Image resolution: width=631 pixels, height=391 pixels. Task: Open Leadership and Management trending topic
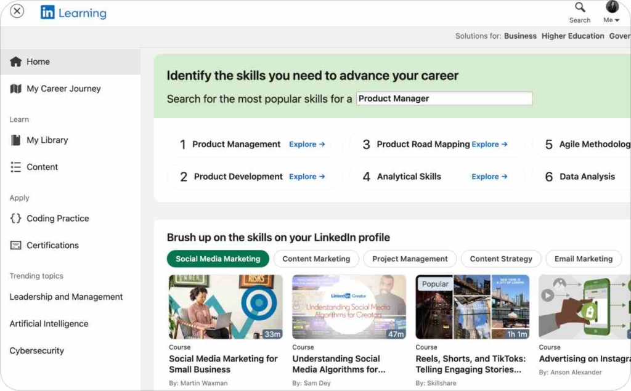point(66,297)
